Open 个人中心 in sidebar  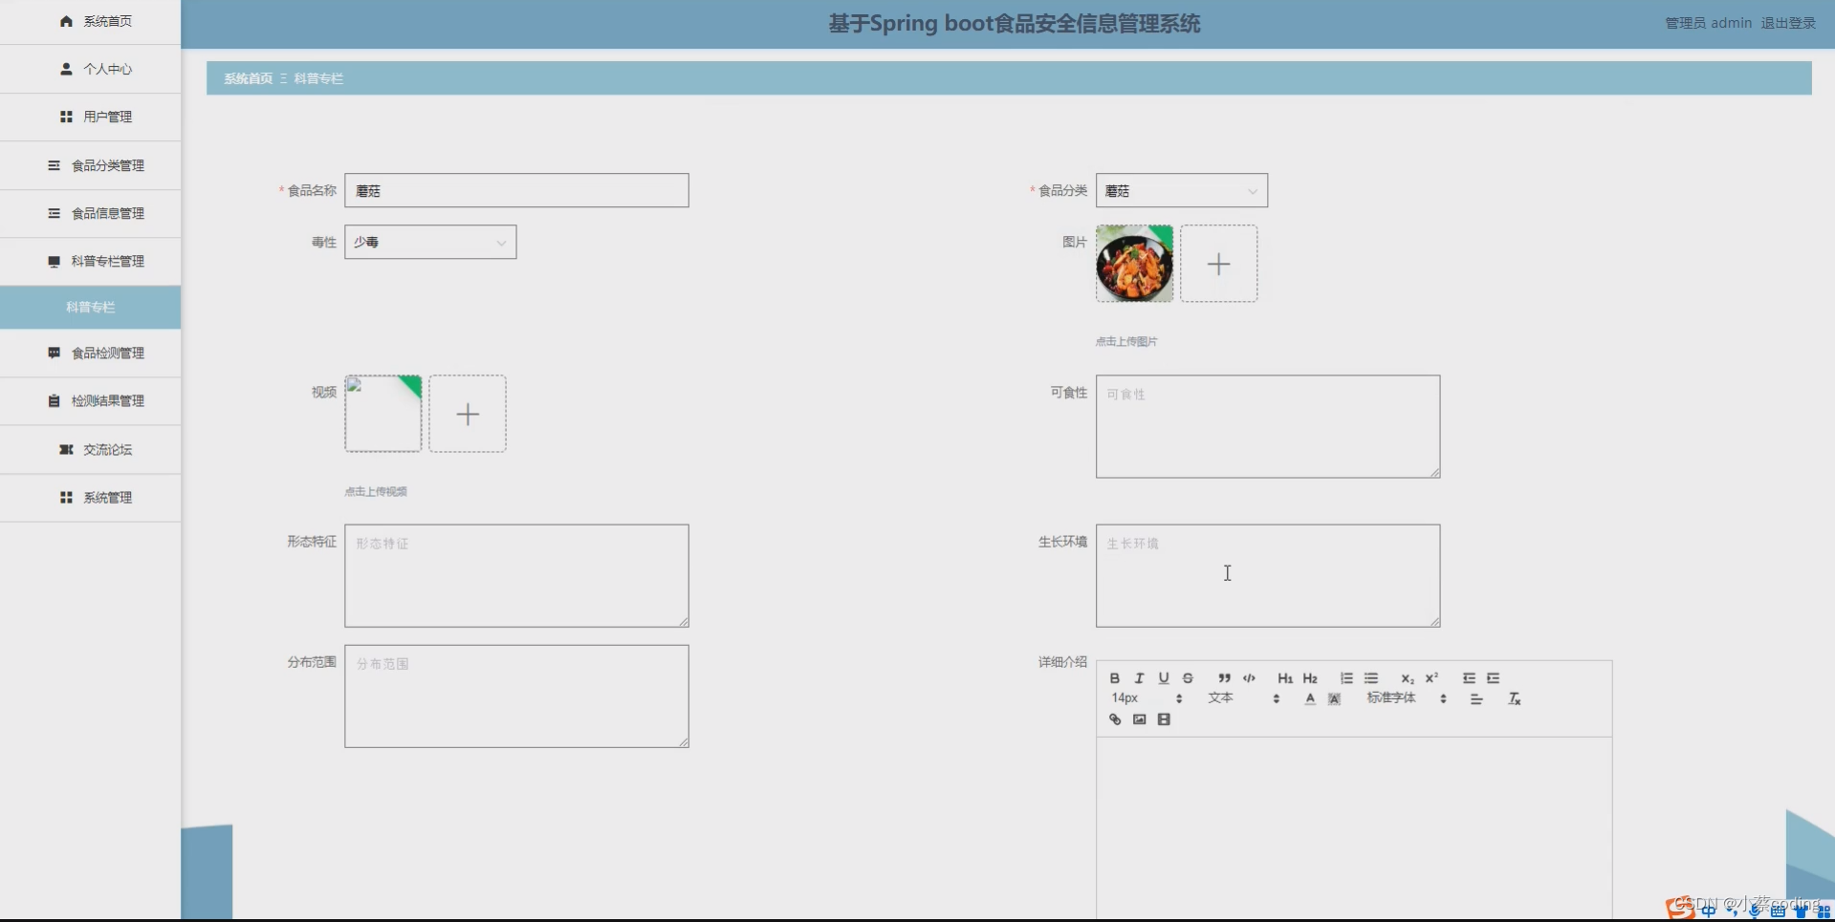pos(91,69)
